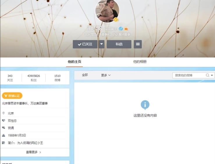The height and width of the screenshot is (164, 215).
Task: Open the hamburger menu button
Action: pyautogui.click(x=138, y=44)
